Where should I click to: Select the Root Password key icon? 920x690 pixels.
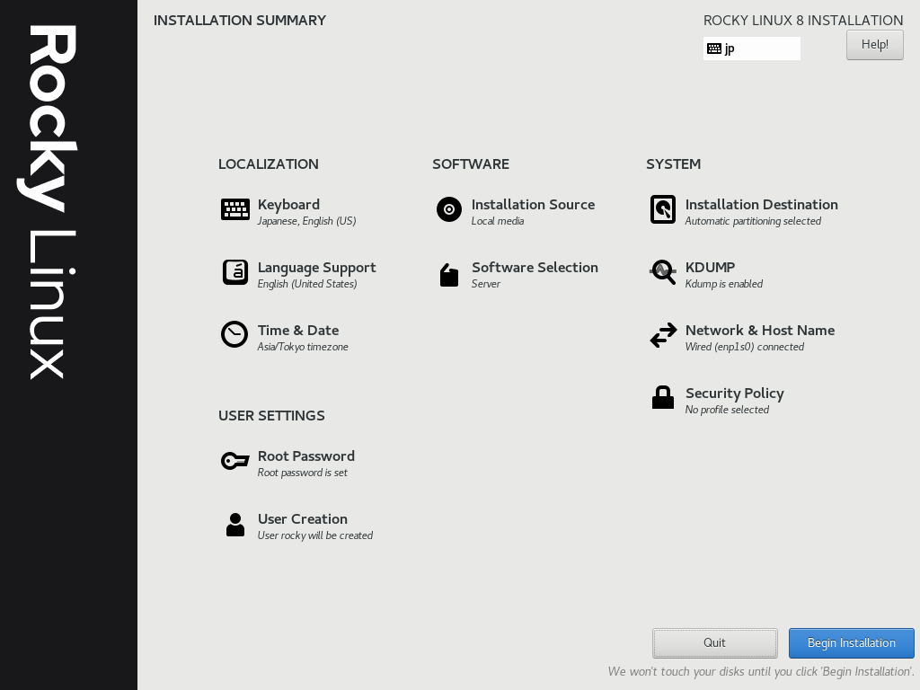click(234, 461)
